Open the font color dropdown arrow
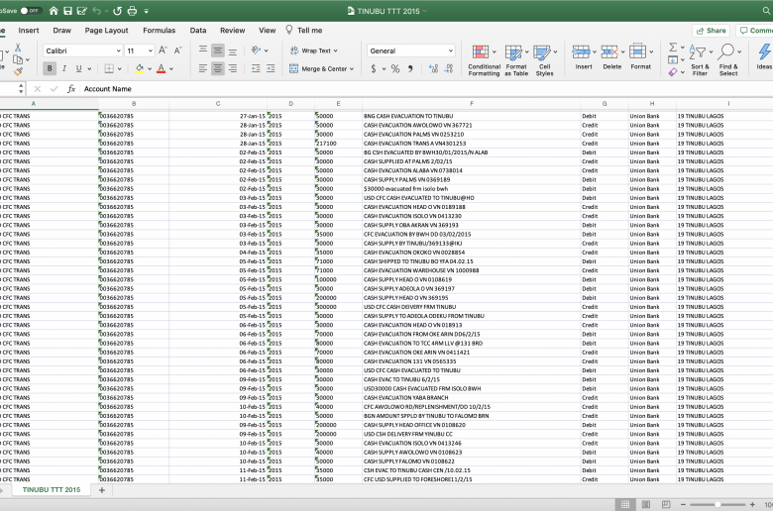This screenshot has width=773, height=511. [x=171, y=69]
